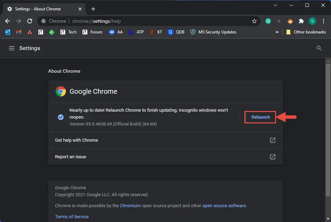The image size is (331, 222).
Task: Open the AA bookmark
Action: [116, 32]
